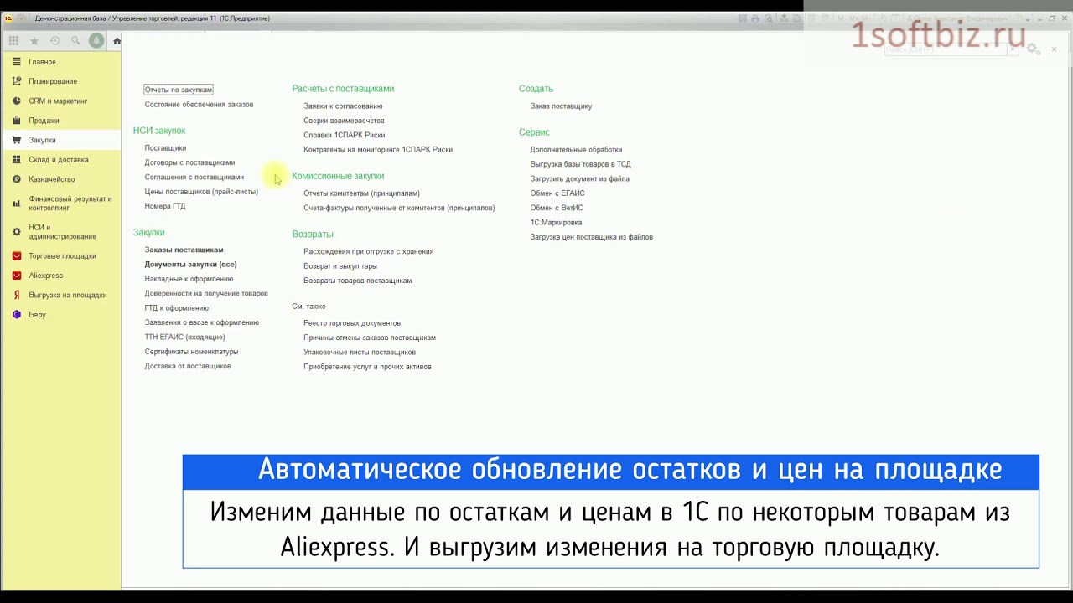Open Справки 1СПАРК Риски
The image size is (1073, 603).
click(x=344, y=135)
